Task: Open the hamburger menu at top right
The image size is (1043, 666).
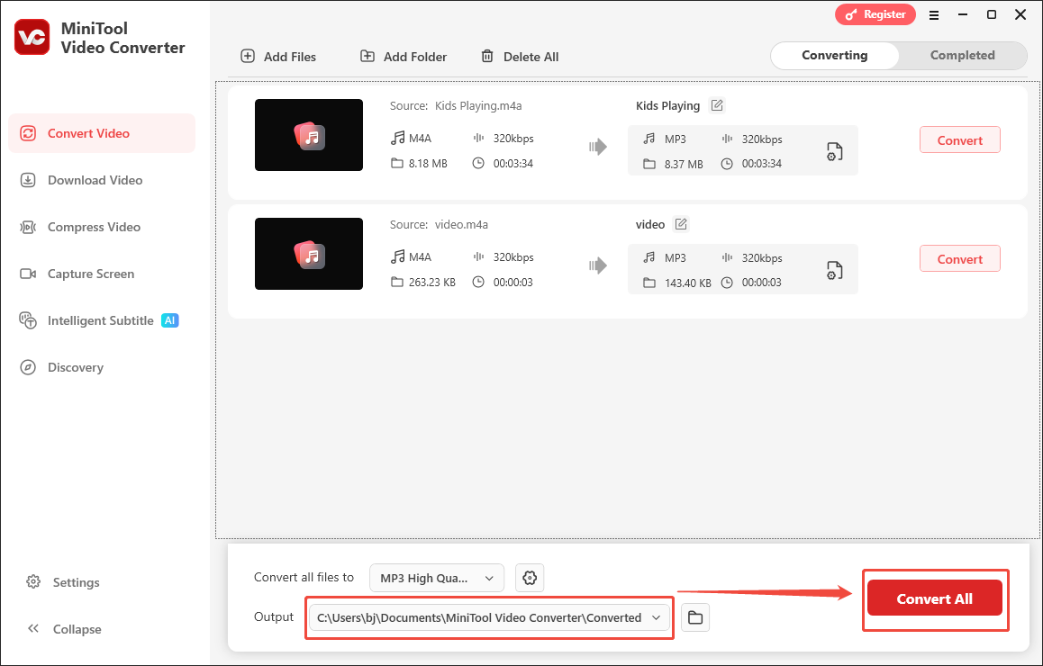Action: coord(934,14)
